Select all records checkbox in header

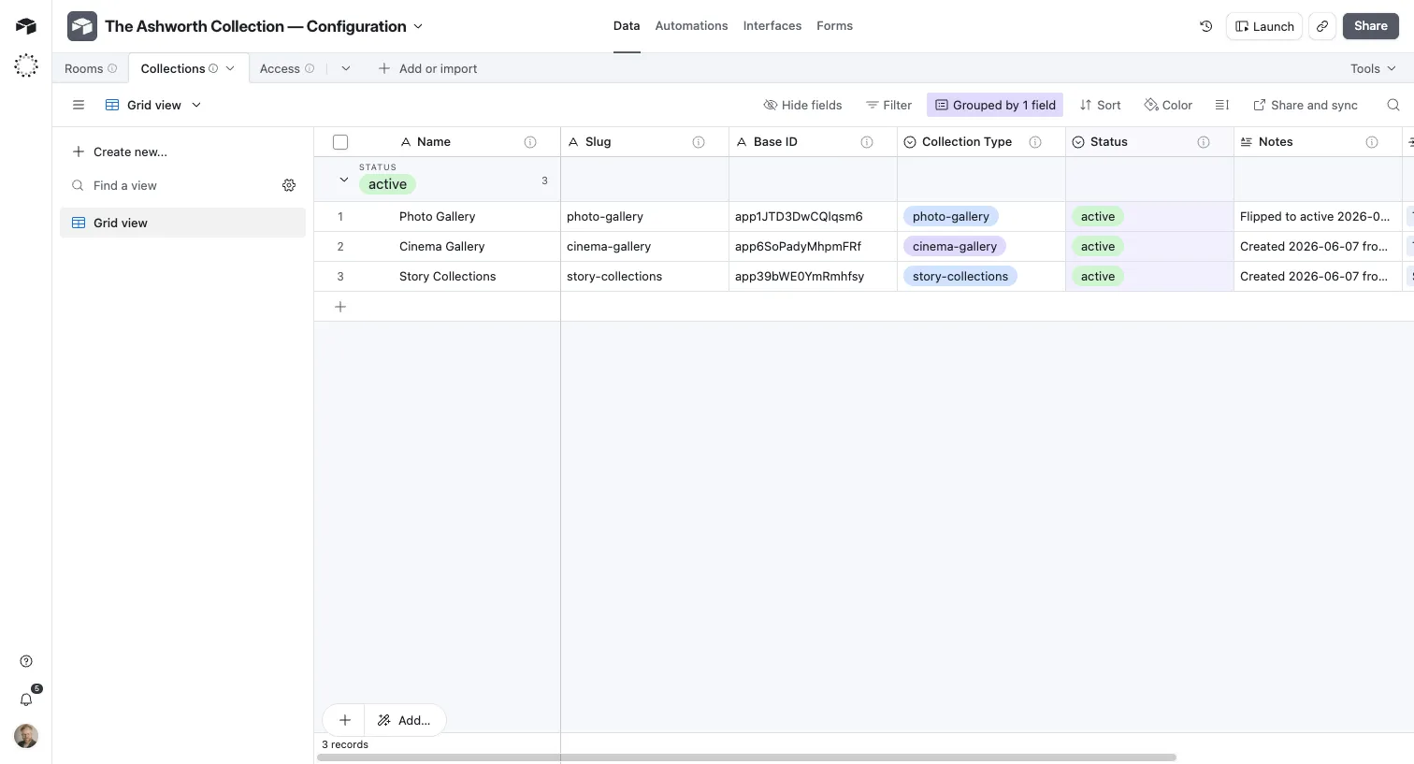(x=340, y=142)
